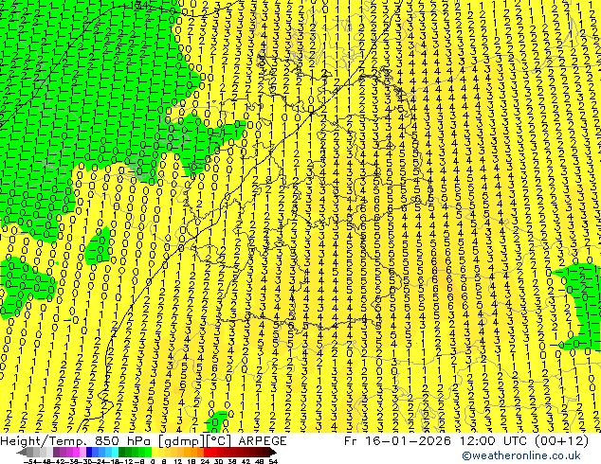Click the '[°C]' unit label in the title
Image resolution: width=601 pixels, height=464 pixels.
[x=219, y=441]
